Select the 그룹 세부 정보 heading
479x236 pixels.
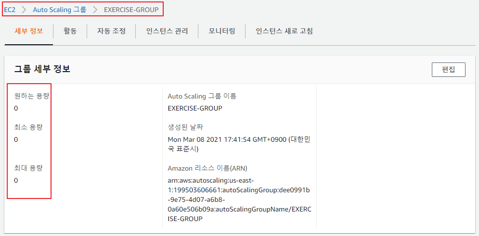(42, 69)
